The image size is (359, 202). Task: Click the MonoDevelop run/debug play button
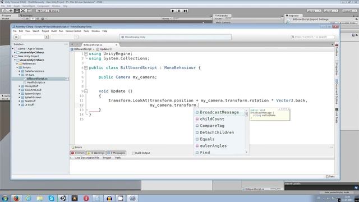pos(16,37)
